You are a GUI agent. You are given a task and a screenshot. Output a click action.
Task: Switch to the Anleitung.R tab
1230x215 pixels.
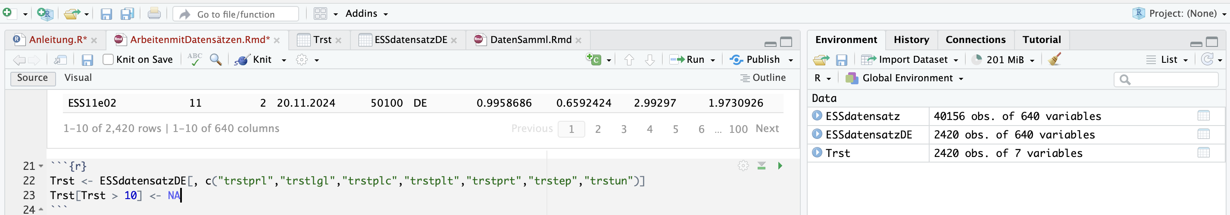58,40
